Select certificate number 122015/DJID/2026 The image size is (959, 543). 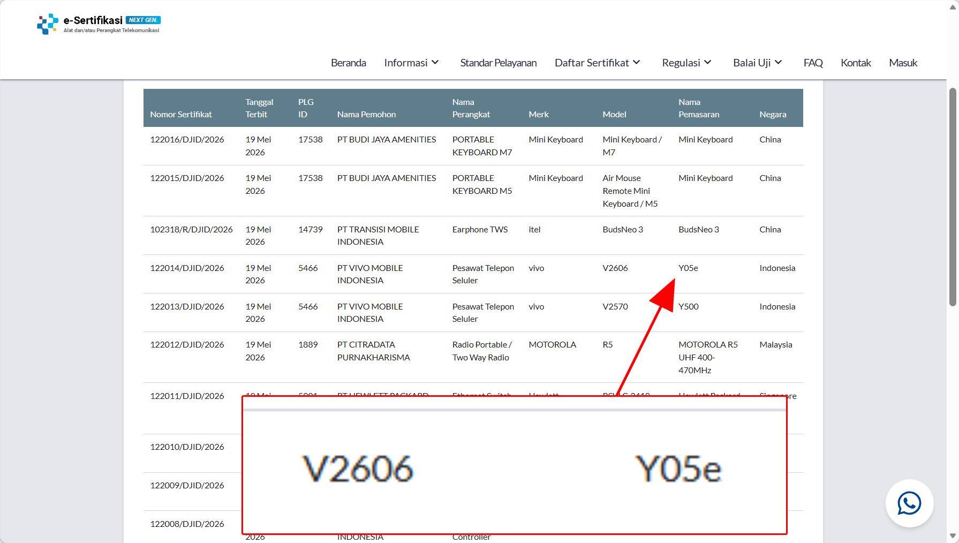coord(187,178)
